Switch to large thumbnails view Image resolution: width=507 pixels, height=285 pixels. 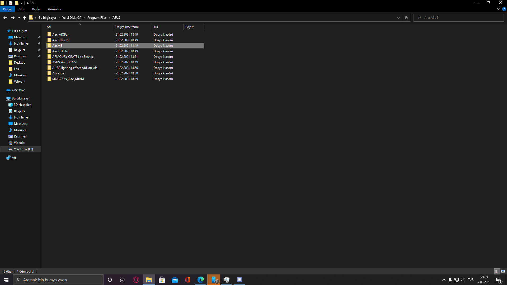pyautogui.click(x=503, y=271)
